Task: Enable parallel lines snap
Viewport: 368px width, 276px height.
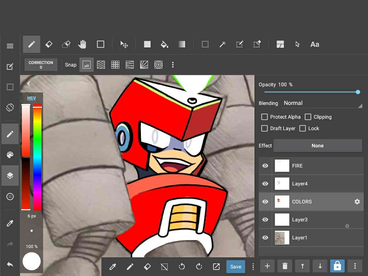Action: click(101, 65)
